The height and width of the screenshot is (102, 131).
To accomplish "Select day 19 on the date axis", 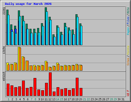I will 77,99.
